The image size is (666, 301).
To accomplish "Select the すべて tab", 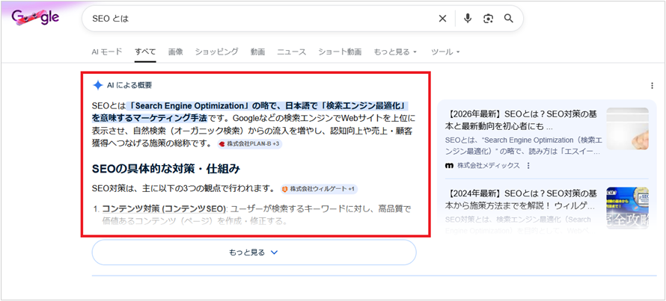I will point(145,52).
